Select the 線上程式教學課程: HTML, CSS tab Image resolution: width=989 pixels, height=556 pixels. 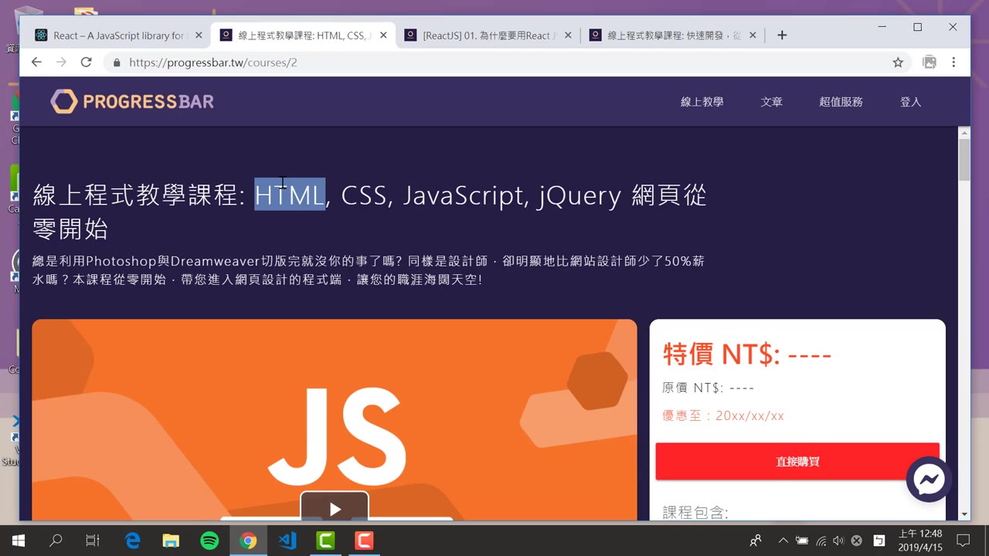click(x=303, y=36)
